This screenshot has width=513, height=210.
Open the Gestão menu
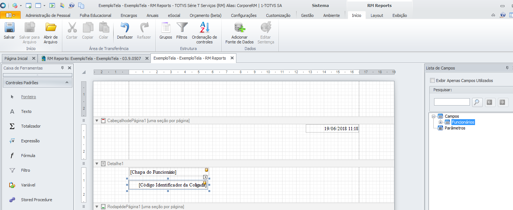(307, 15)
